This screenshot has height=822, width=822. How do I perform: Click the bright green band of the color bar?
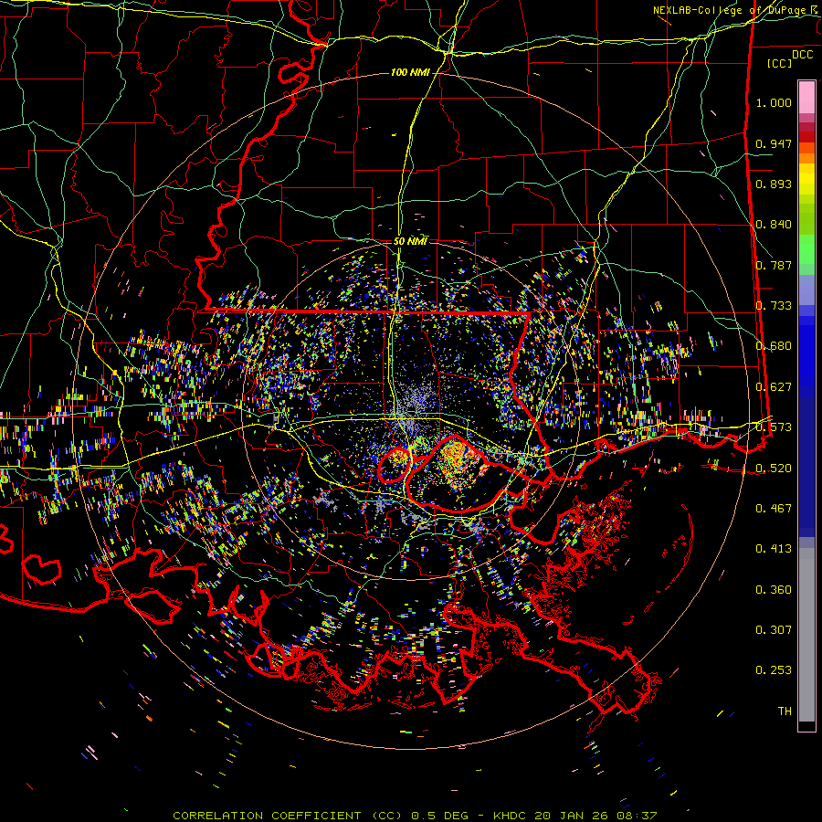(806, 249)
